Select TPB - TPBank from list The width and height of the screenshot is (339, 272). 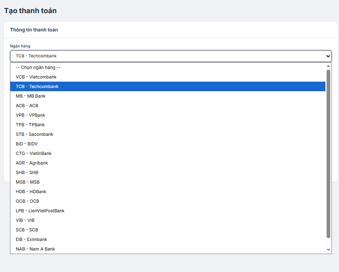(30, 125)
